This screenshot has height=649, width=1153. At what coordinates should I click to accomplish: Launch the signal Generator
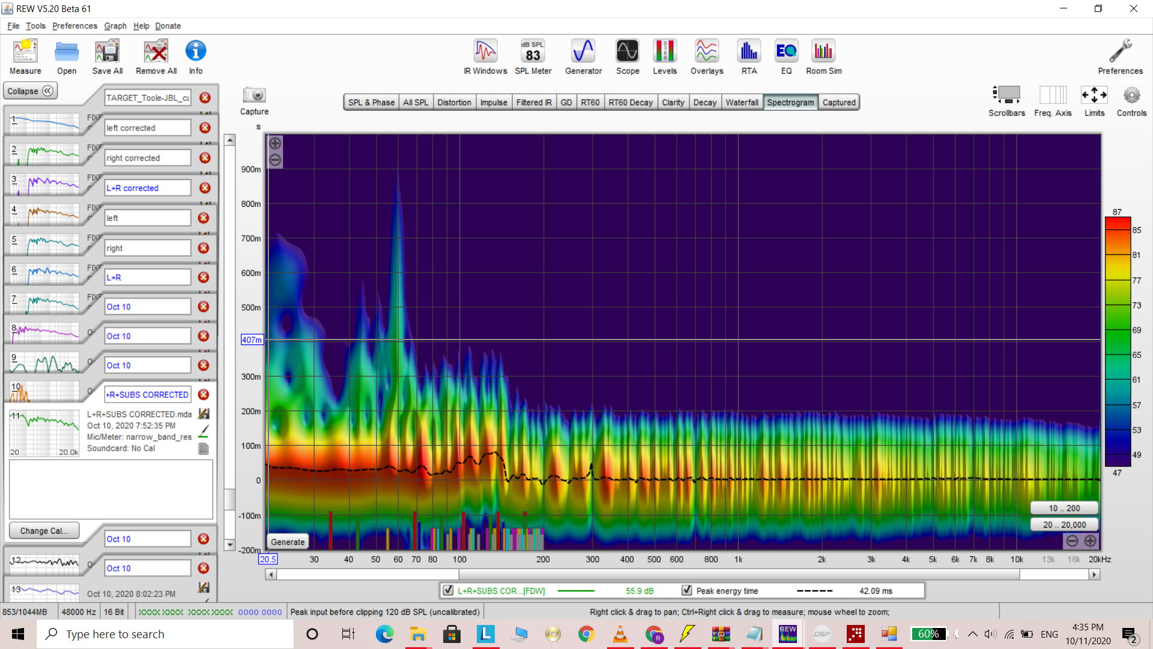click(x=583, y=57)
